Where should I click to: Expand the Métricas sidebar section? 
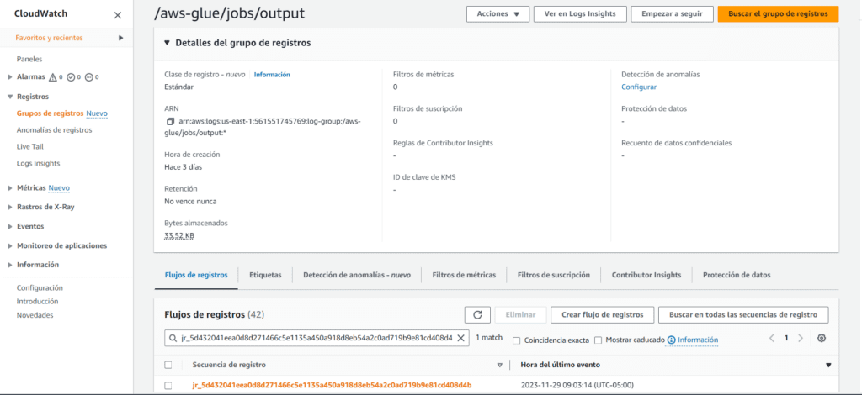[9, 187]
